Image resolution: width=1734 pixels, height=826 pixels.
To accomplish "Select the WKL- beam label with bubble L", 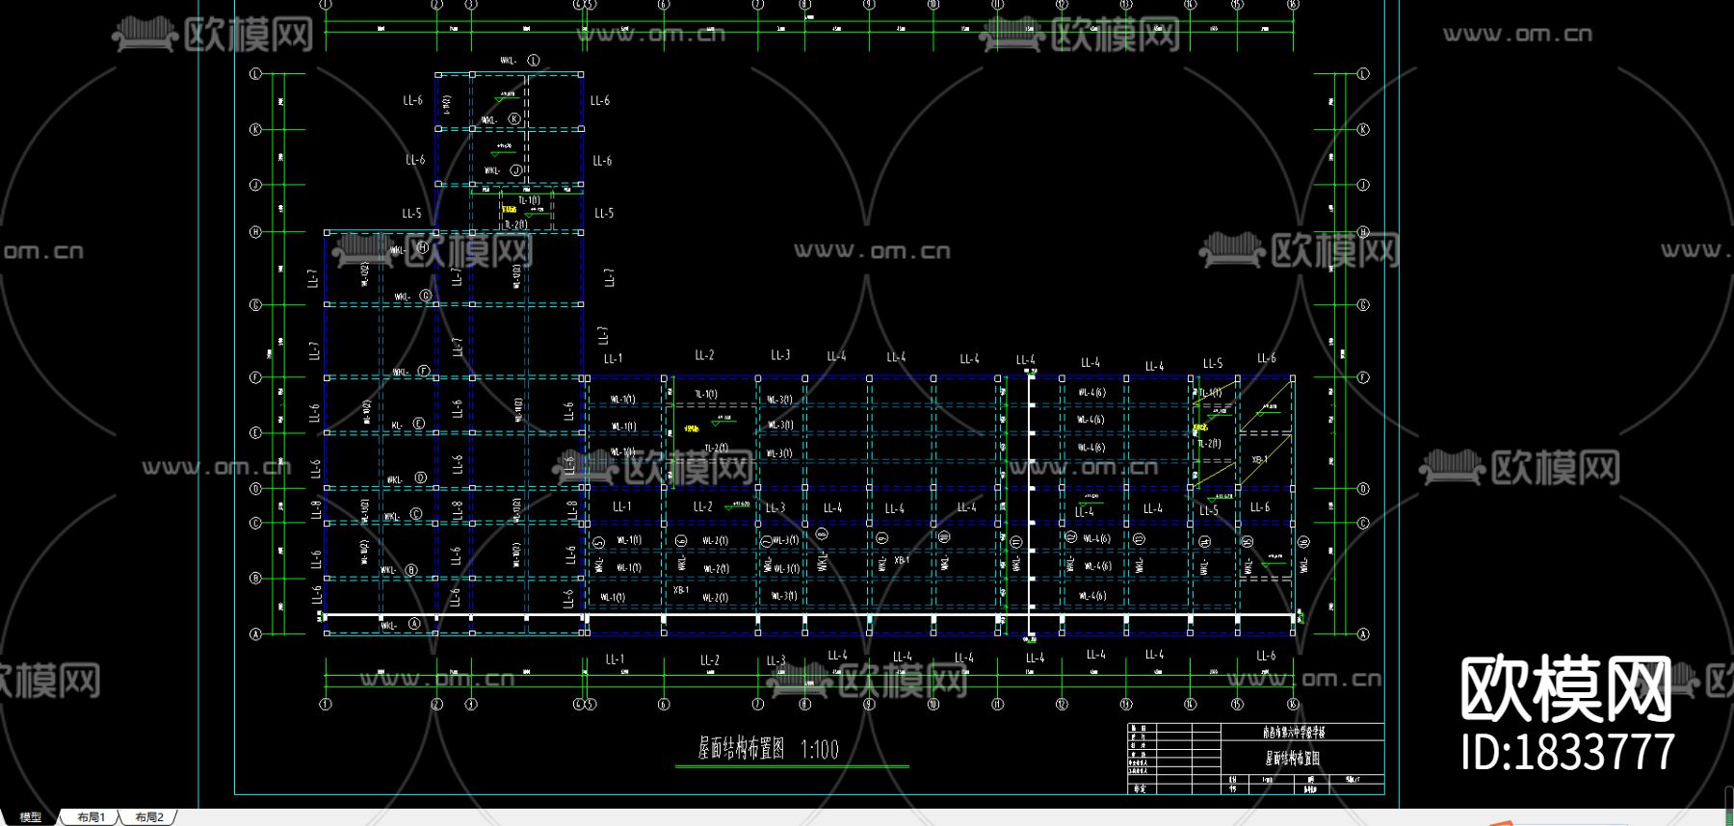I will (520, 61).
